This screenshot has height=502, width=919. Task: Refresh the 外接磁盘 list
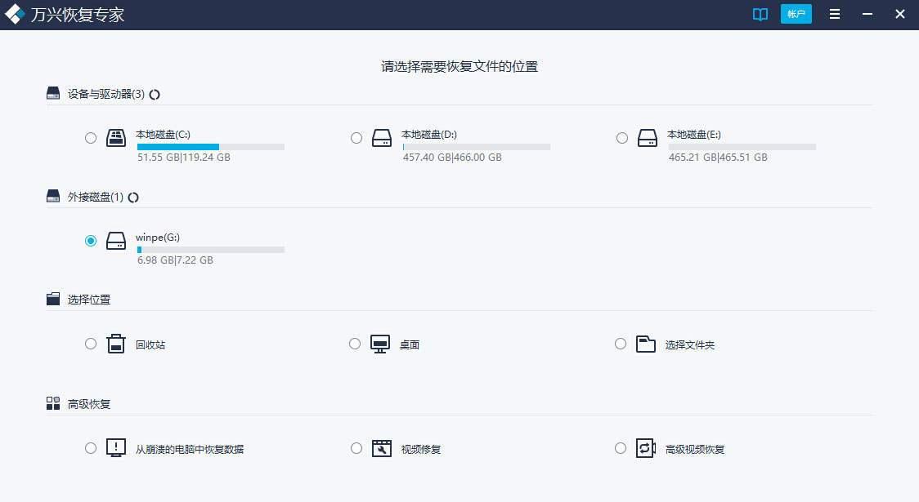[133, 198]
